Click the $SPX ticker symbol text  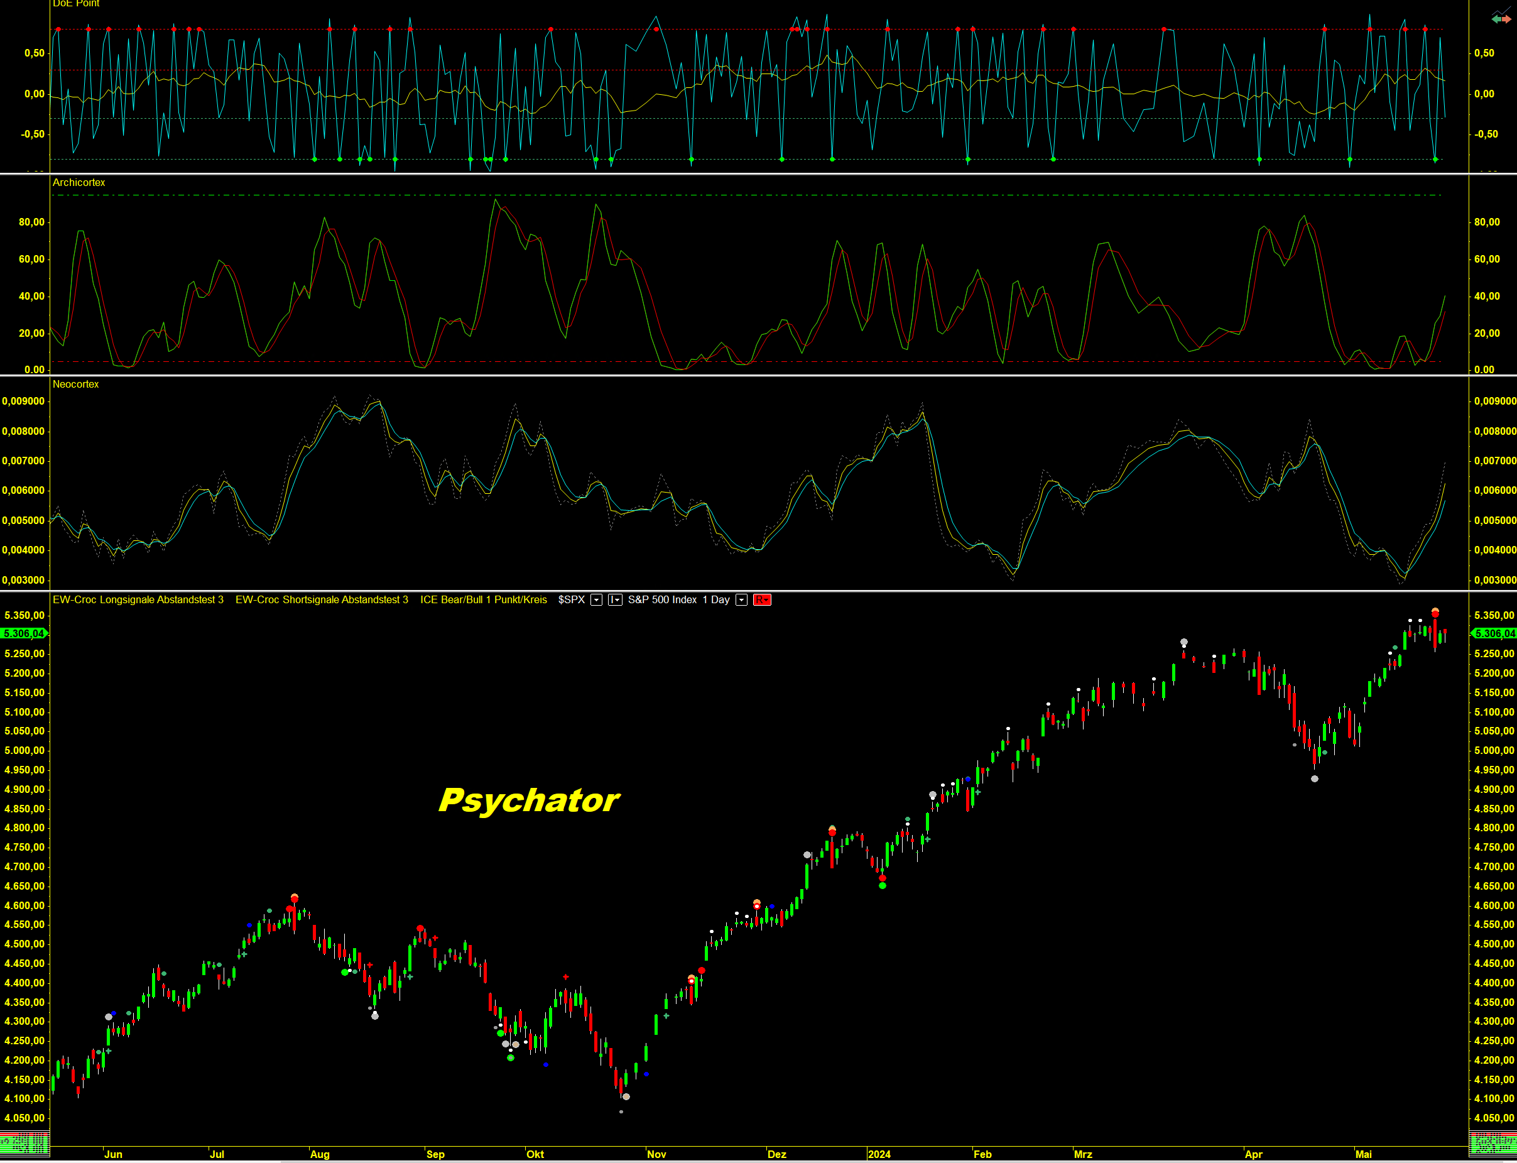[x=571, y=599]
